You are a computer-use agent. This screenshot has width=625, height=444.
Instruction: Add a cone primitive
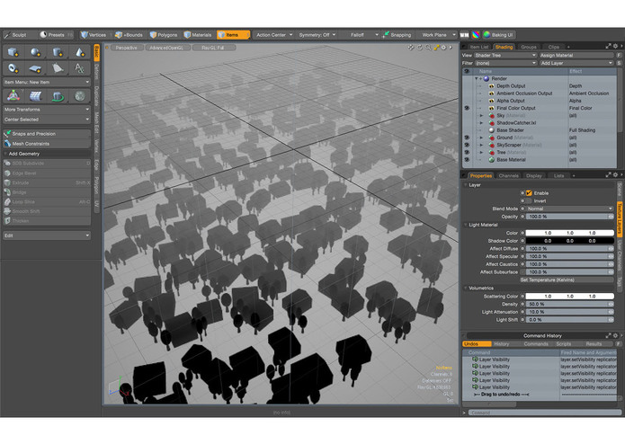pos(79,52)
